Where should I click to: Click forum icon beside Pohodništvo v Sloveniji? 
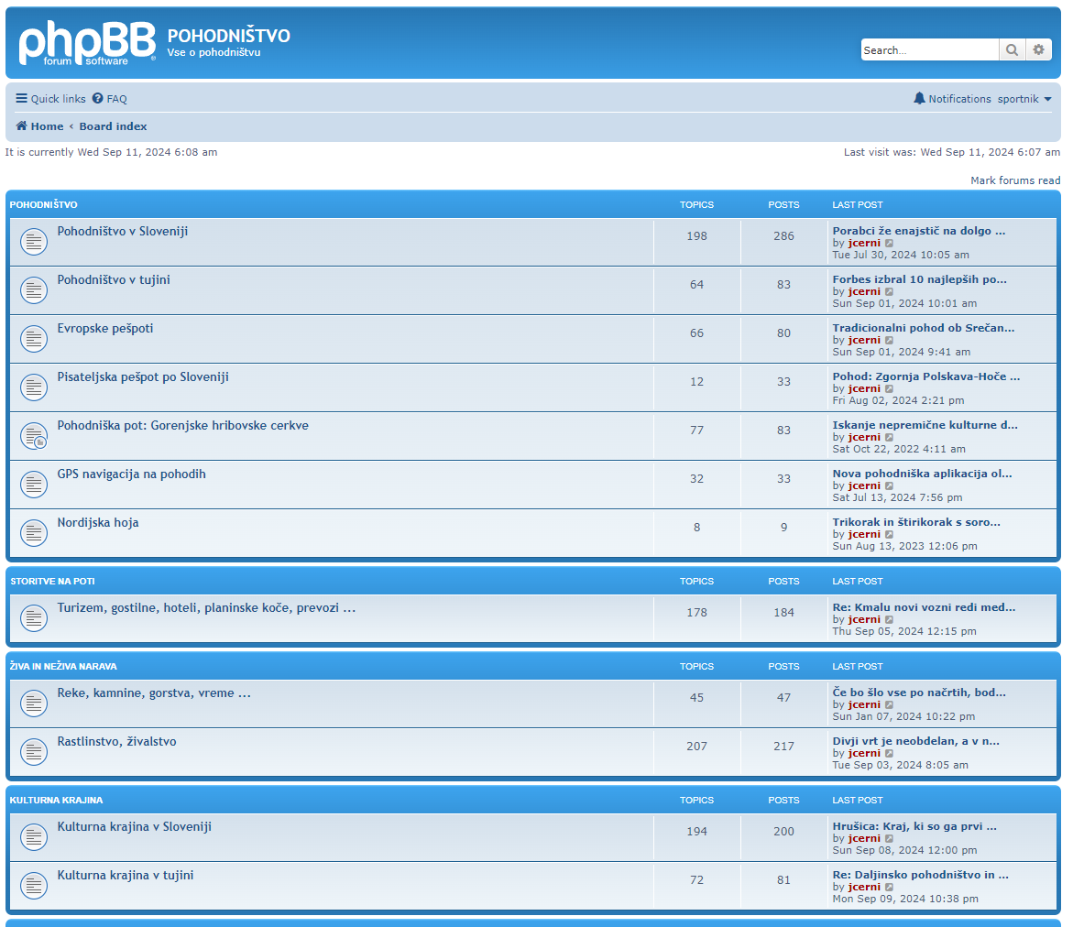coord(34,242)
